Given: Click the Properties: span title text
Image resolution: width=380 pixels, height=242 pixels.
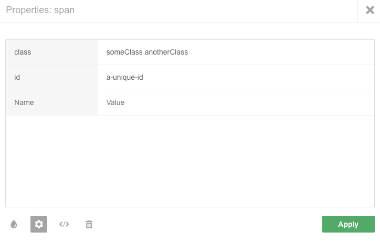Looking at the screenshot, I should [40, 10].
